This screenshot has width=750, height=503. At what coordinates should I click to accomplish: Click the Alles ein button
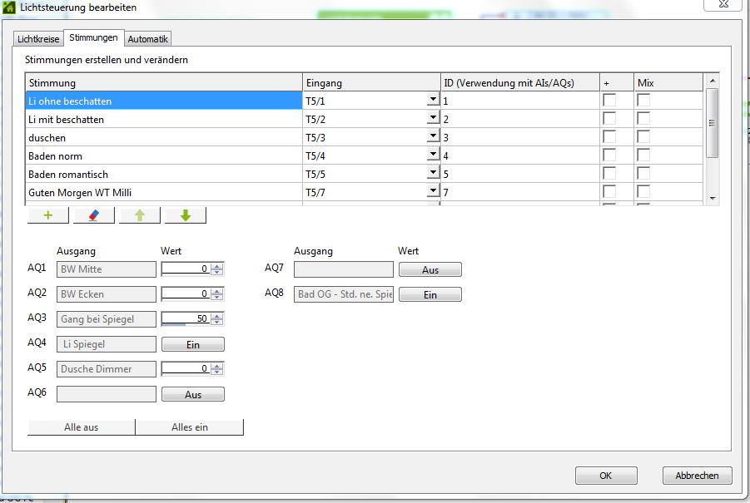(x=190, y=427)
